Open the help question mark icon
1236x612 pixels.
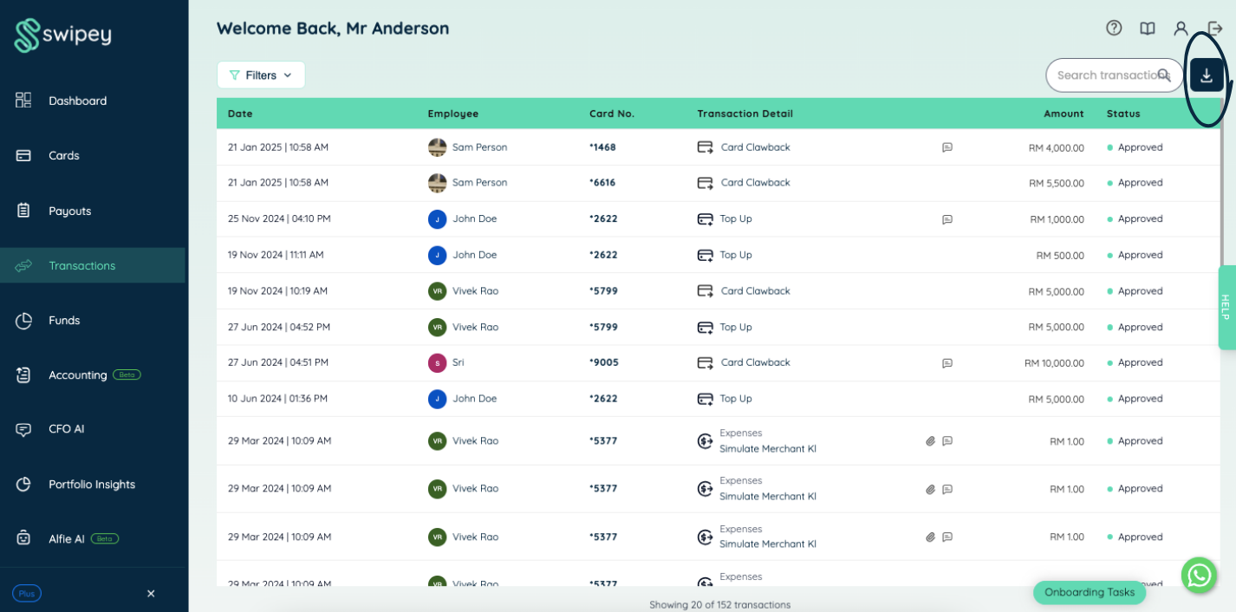coord(1114,28)
